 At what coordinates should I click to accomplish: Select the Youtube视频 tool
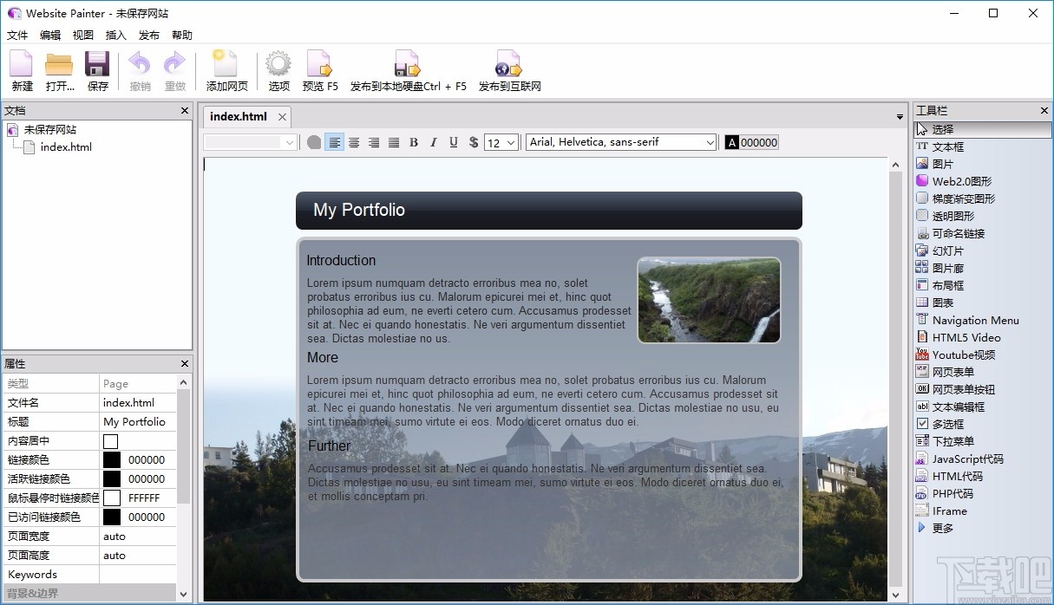click(956, 355)
